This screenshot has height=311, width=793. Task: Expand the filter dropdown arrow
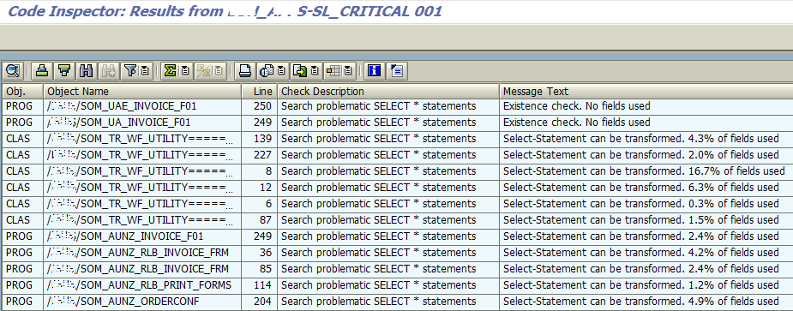(145, 71)
